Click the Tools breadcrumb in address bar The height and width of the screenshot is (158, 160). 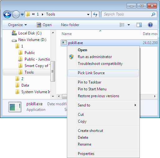[50, 14]
